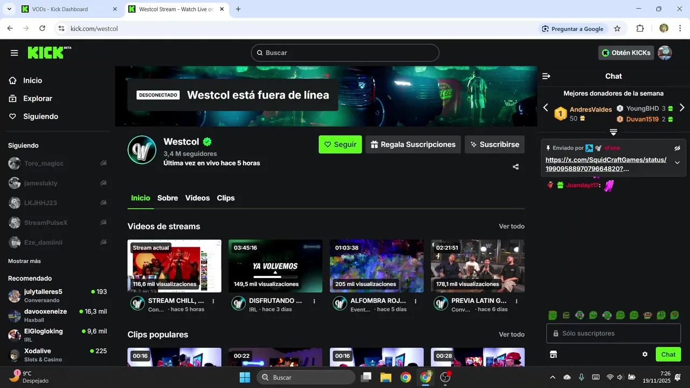Click the Buscar search field on Kick
690x388 pixels.
pyautogui.click(x=345, y=53)
